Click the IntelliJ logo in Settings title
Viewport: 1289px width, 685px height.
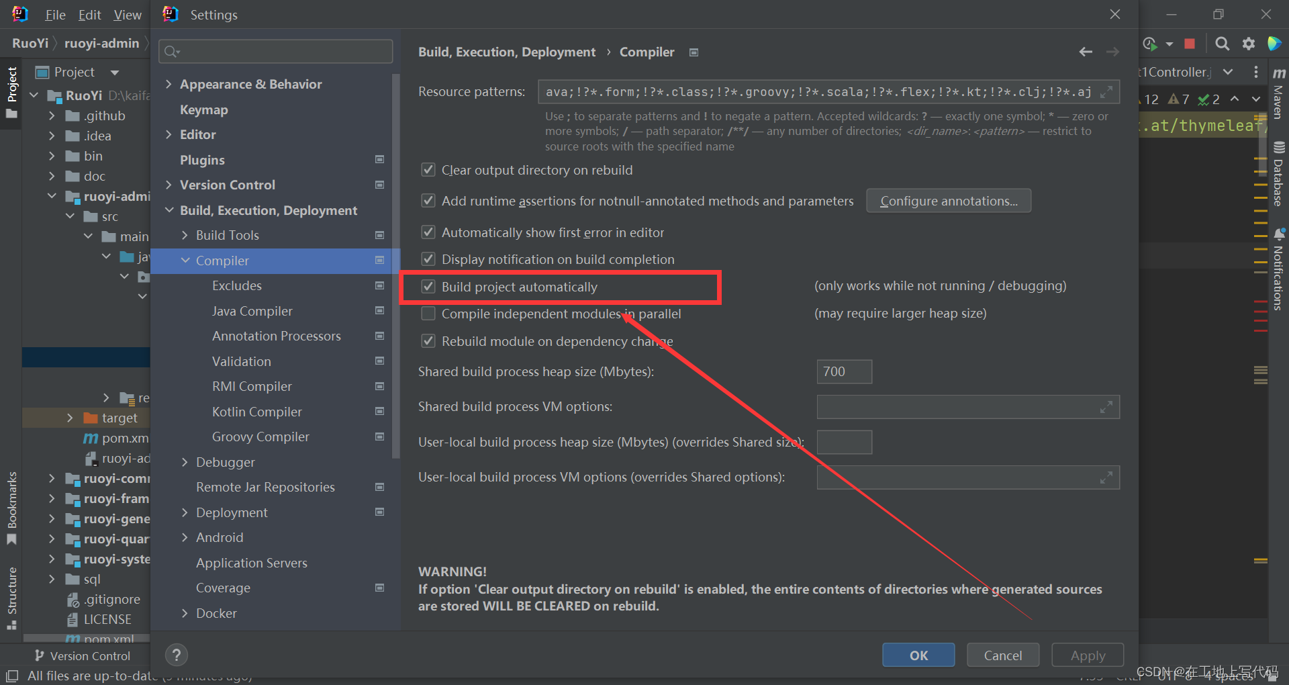(171, 14)
